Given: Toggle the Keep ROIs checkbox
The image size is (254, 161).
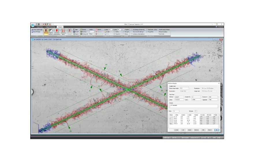Looking at the screenshot, I should click(x=147, y=32).
